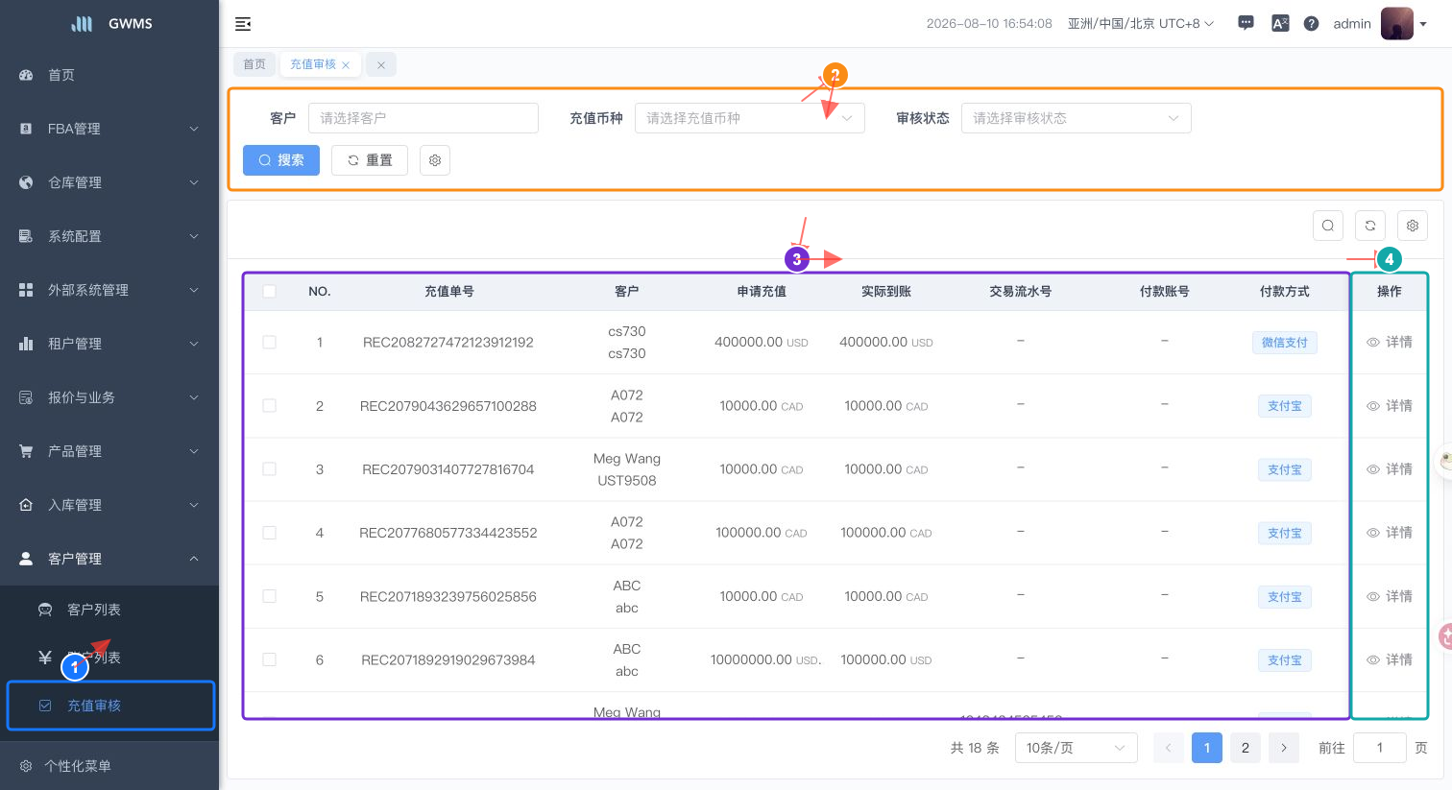The height and width of the screenshot is (790, 1452).
Task: Click the previous page arrow
Action: [1169, 748]
